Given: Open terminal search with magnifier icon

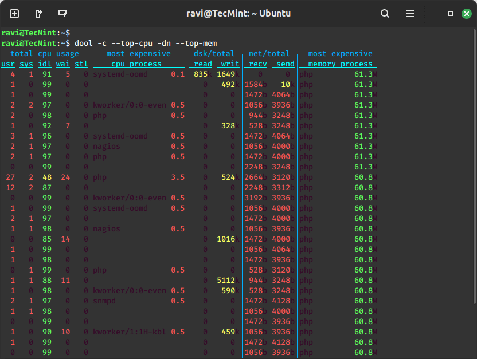Looking at the screenshot, I should (x=385, y=14).
